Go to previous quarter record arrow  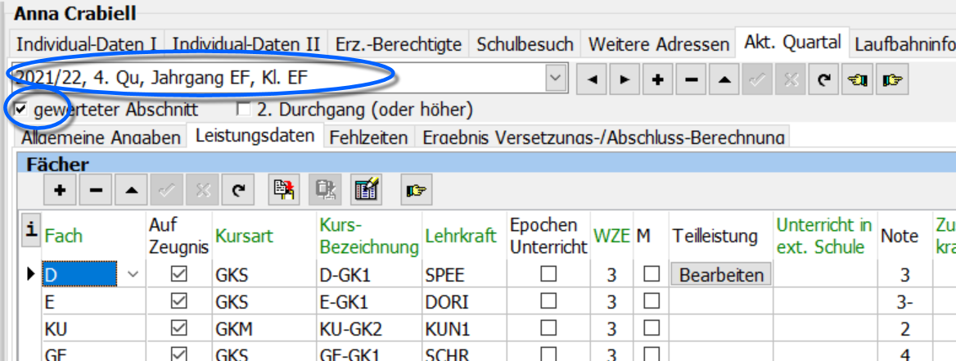point(592,80)
